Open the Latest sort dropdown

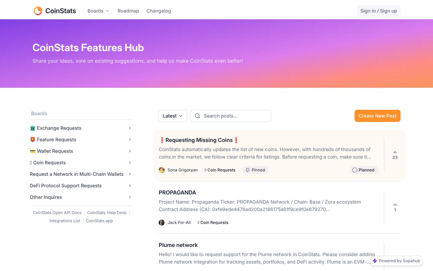pyautogui.click(x=173, y=116)
